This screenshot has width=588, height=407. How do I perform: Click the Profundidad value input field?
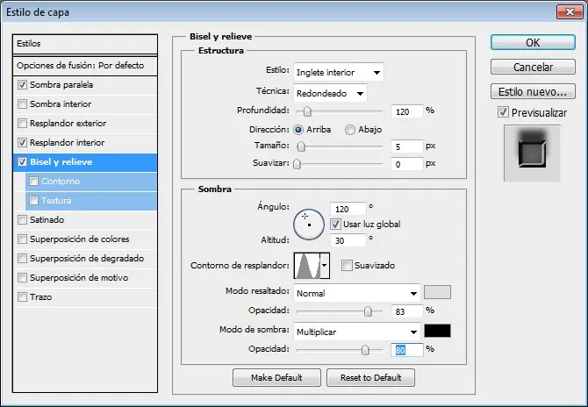(405, 111)
